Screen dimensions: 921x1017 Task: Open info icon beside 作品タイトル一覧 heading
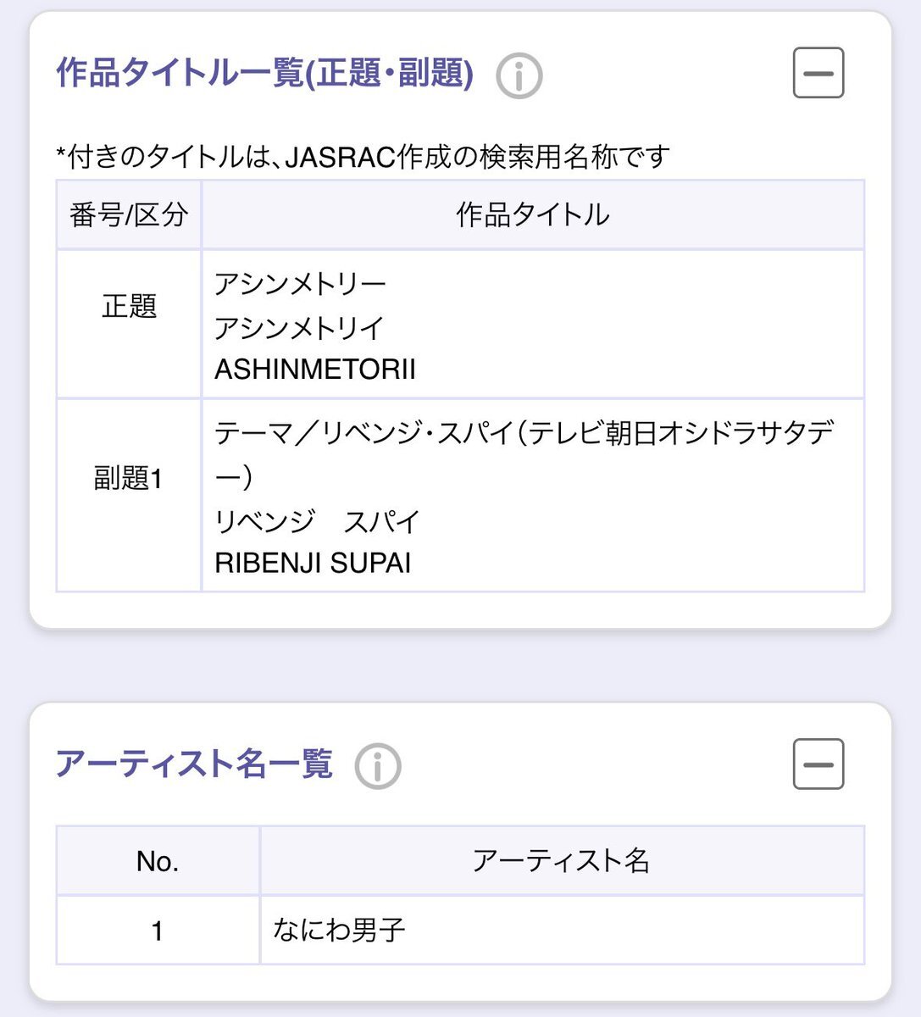tap(519, 76)
